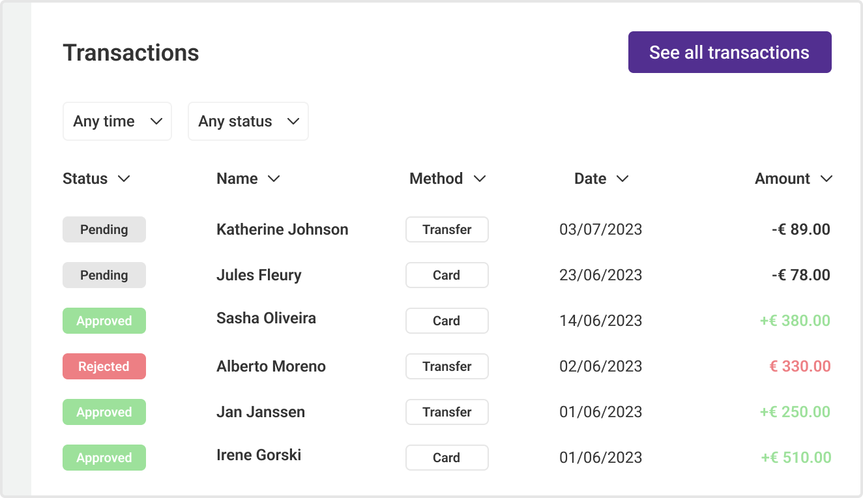Click Jan Janssen's Approved status badge
The image size is (863, 498).
click(104, 412)
